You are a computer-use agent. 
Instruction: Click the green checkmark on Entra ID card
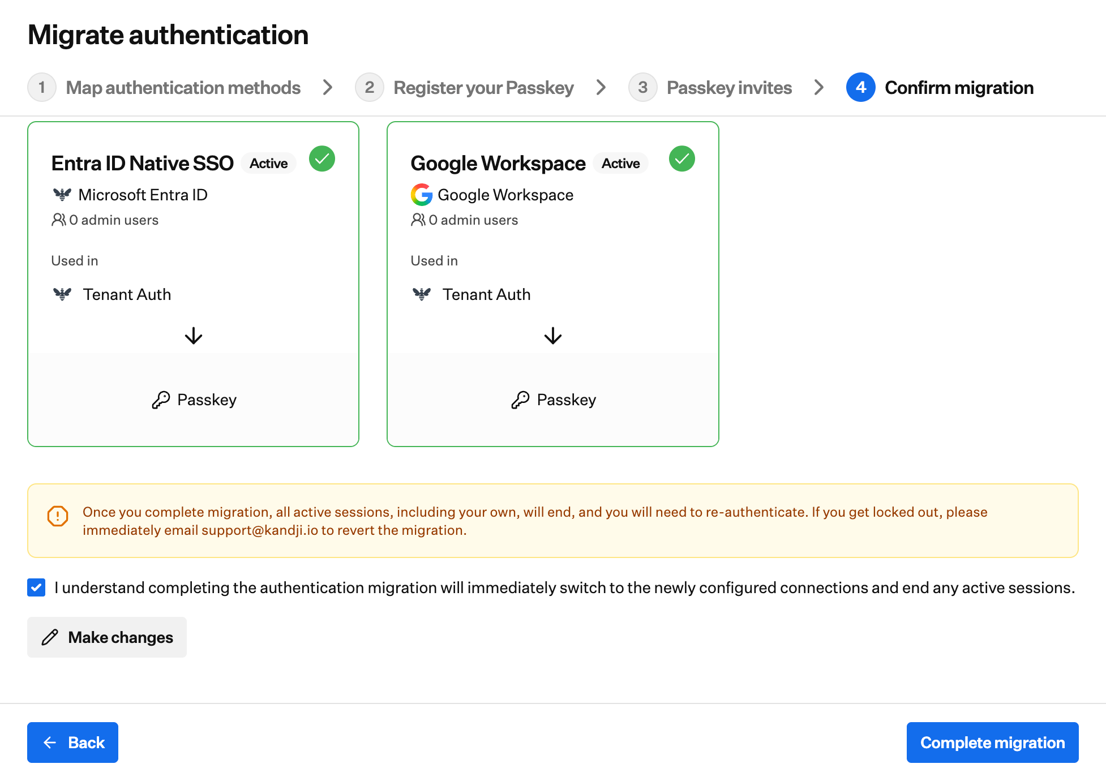click(322, 159)
